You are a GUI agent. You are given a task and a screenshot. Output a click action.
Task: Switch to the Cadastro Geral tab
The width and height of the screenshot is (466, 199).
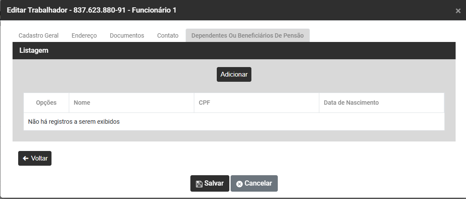tap(39, 35)
